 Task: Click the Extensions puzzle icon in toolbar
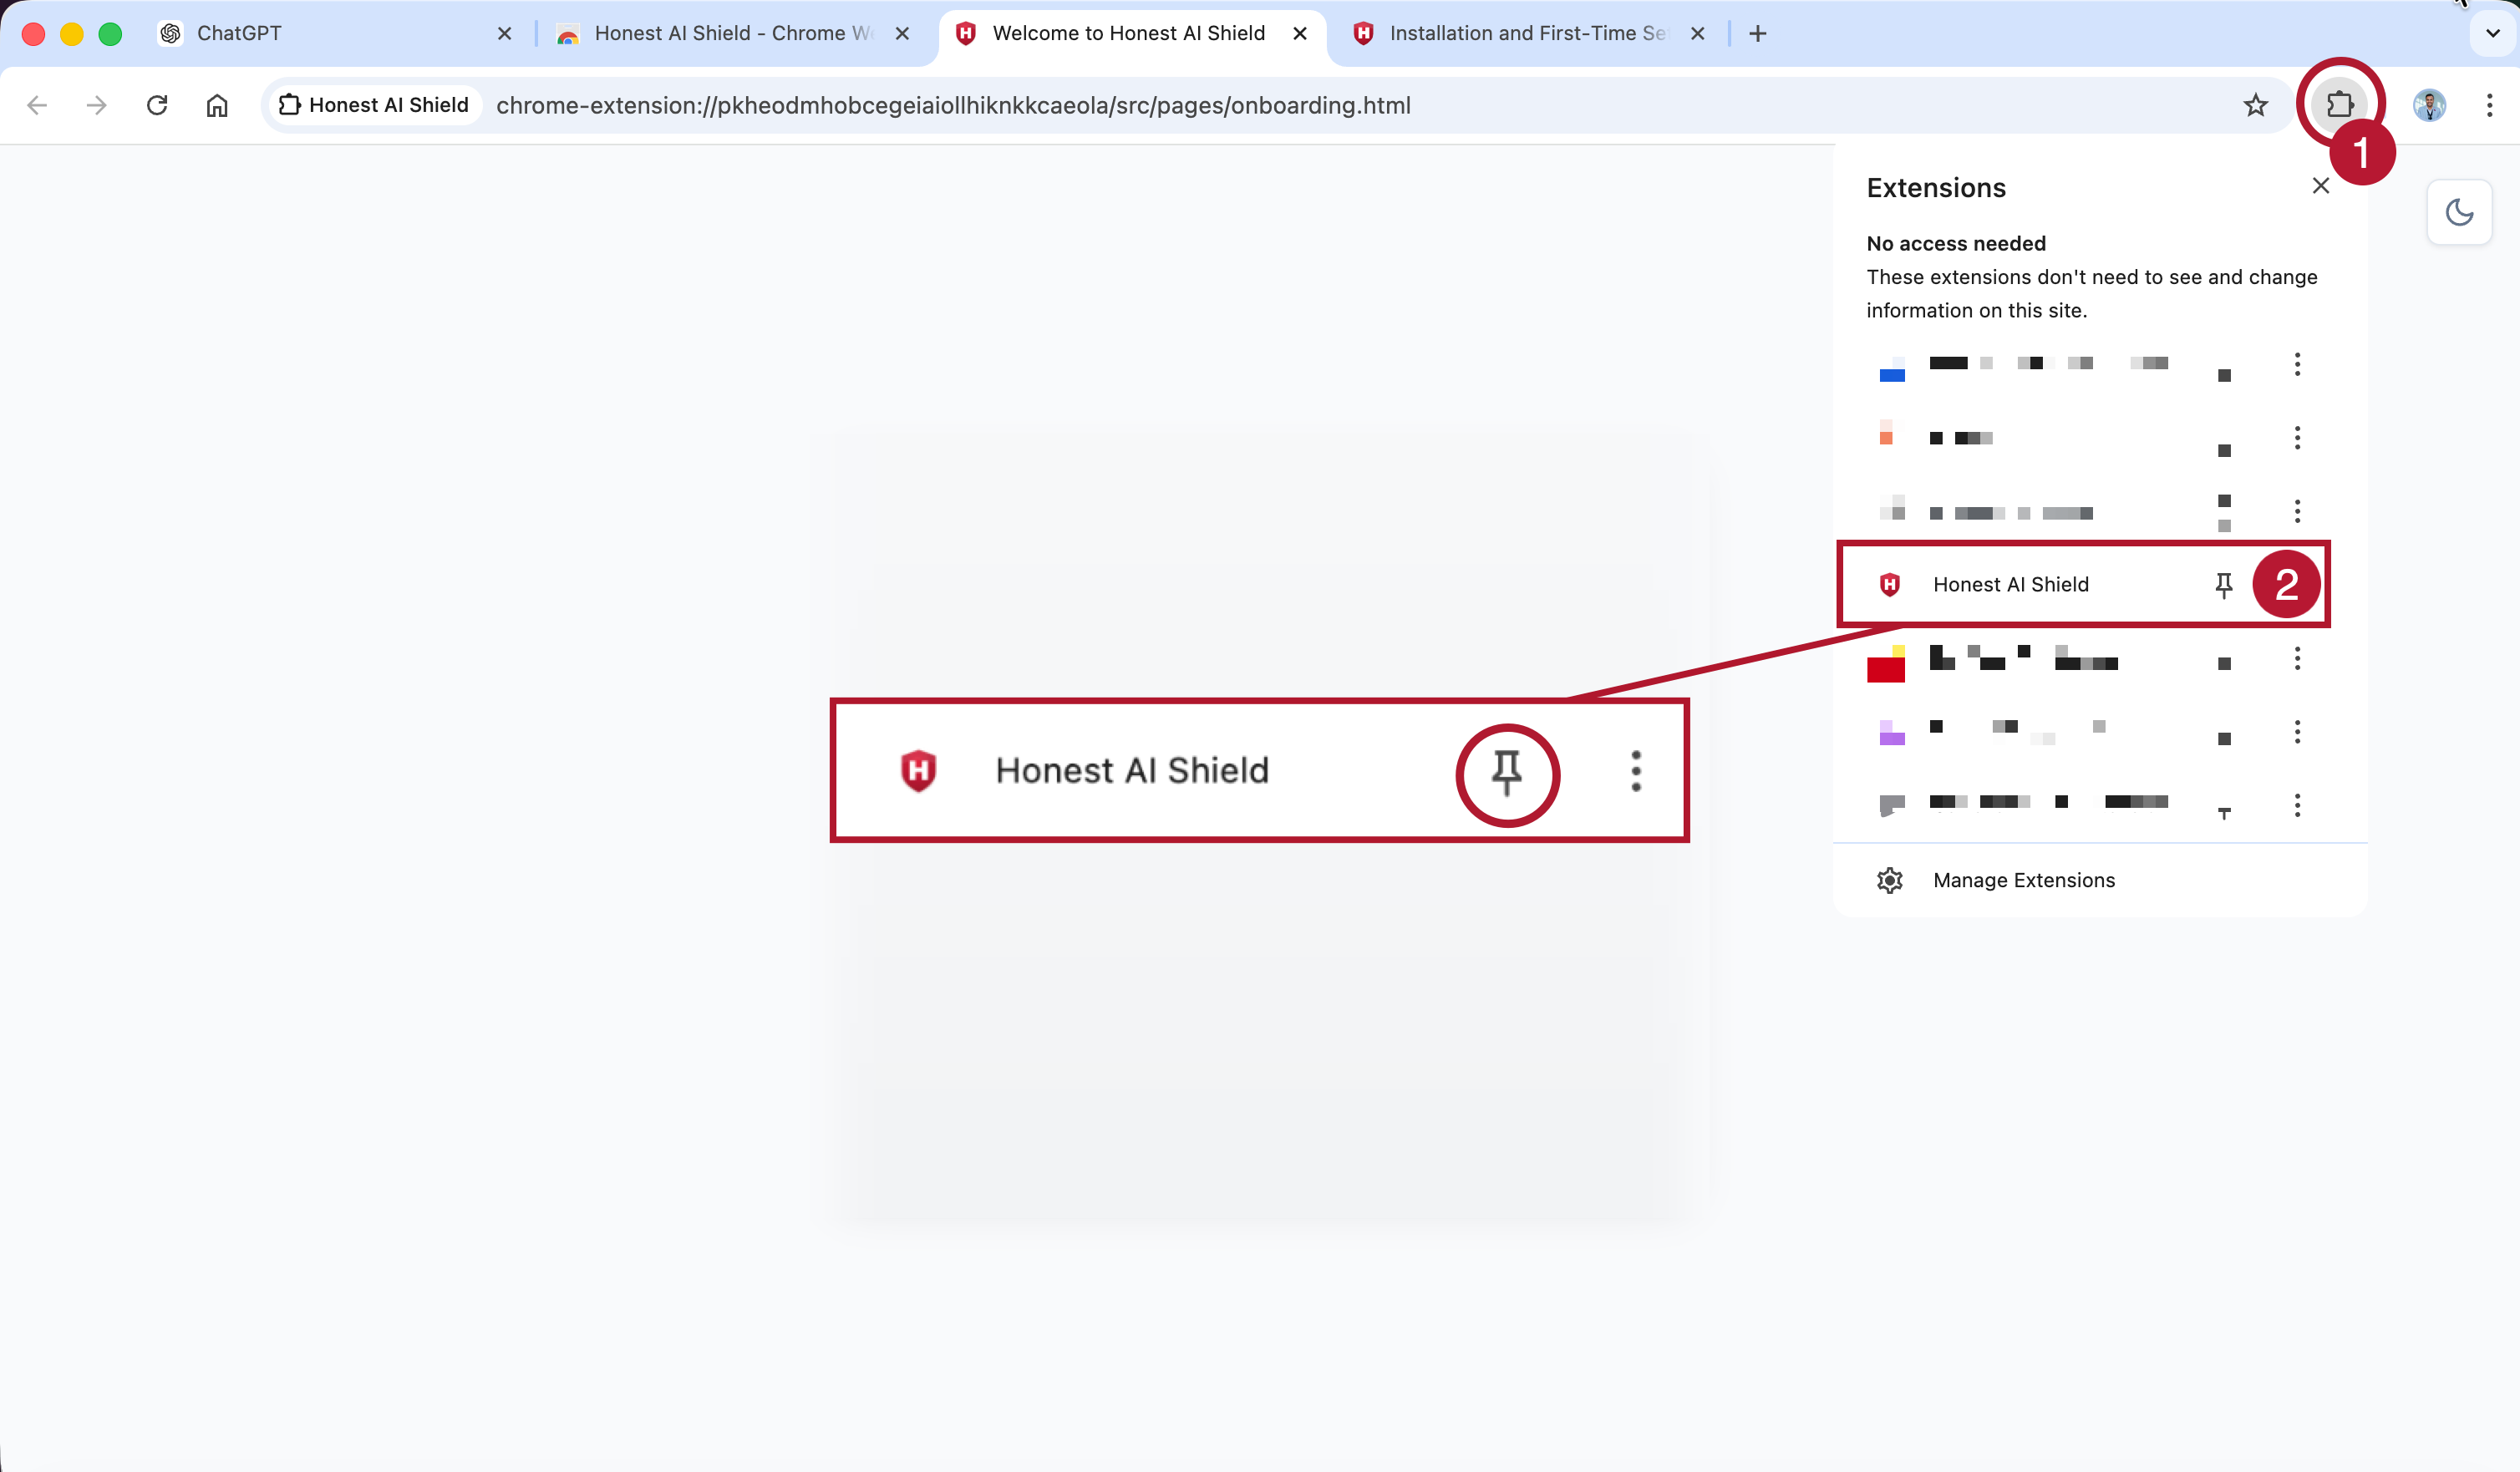(2339, 104)
